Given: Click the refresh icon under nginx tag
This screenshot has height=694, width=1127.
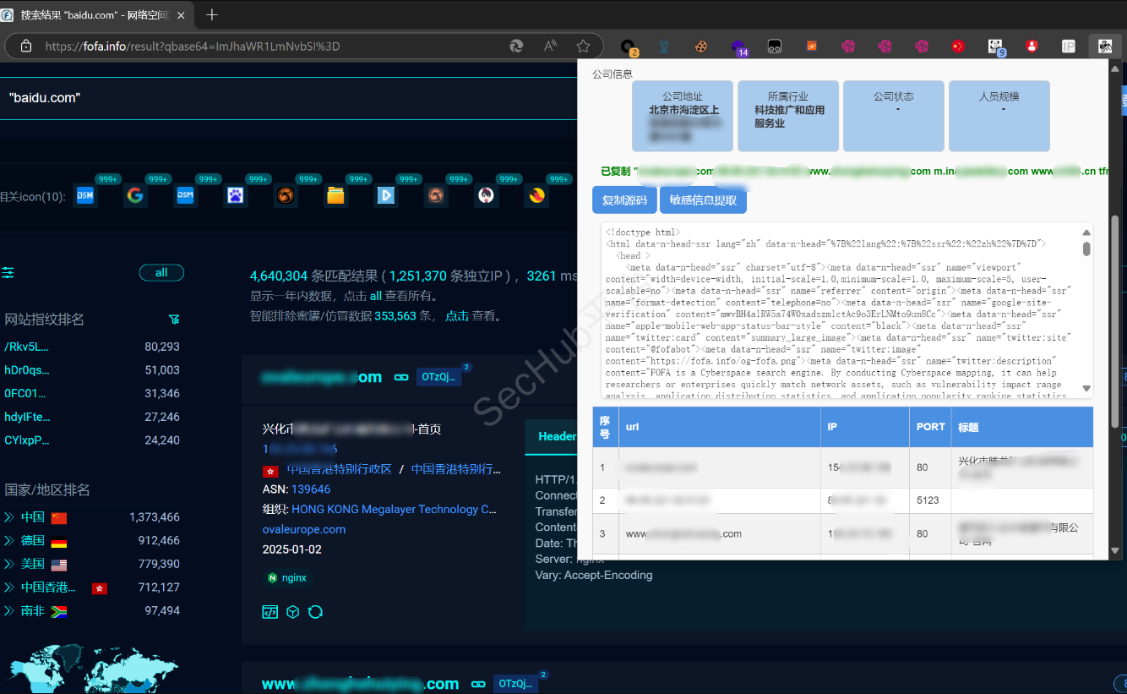Looking at the screenshot, I should pos(315,612).
